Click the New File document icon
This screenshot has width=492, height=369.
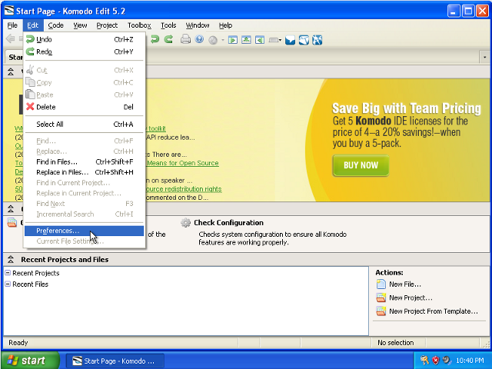coord(381,284)
